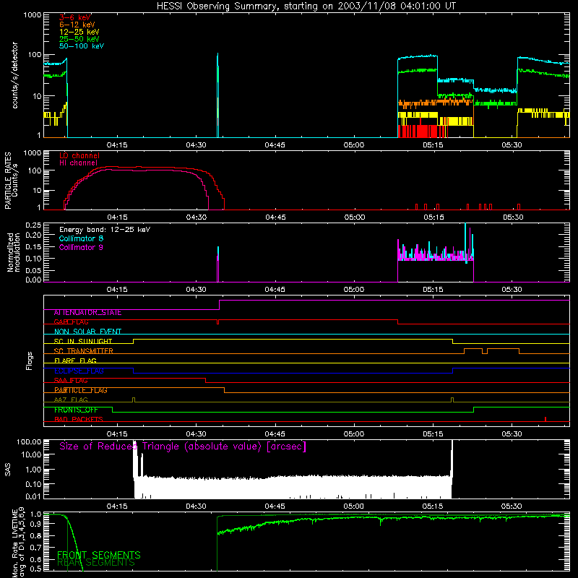The height and width of the screenshot is (578, 578).
Task: Click the 100.00 tick on SAS axis
Action: click(29, 441)
